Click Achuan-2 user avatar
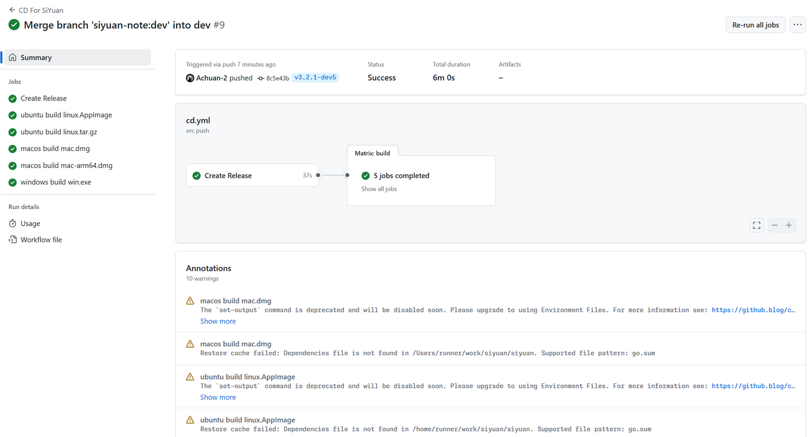 pyautogui.click(x=190, y=78)
